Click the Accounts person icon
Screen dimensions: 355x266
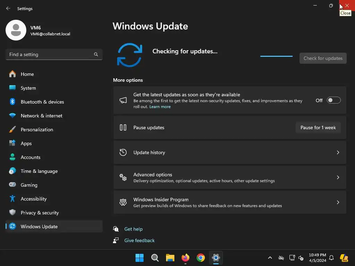tap(12, 157)
